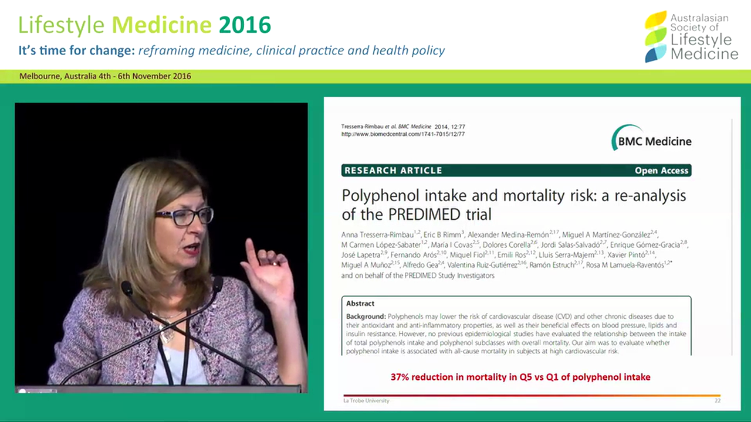This screenshot has width=751, height=422.
Task: Click the RESEARCH ARTICLE banner label
Action: click(x=393, y=171)
